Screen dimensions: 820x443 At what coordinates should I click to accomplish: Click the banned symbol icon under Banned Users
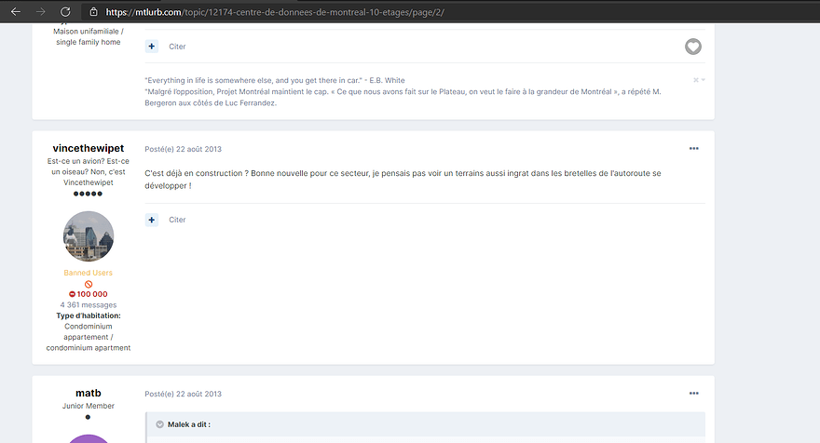(89, 284)
